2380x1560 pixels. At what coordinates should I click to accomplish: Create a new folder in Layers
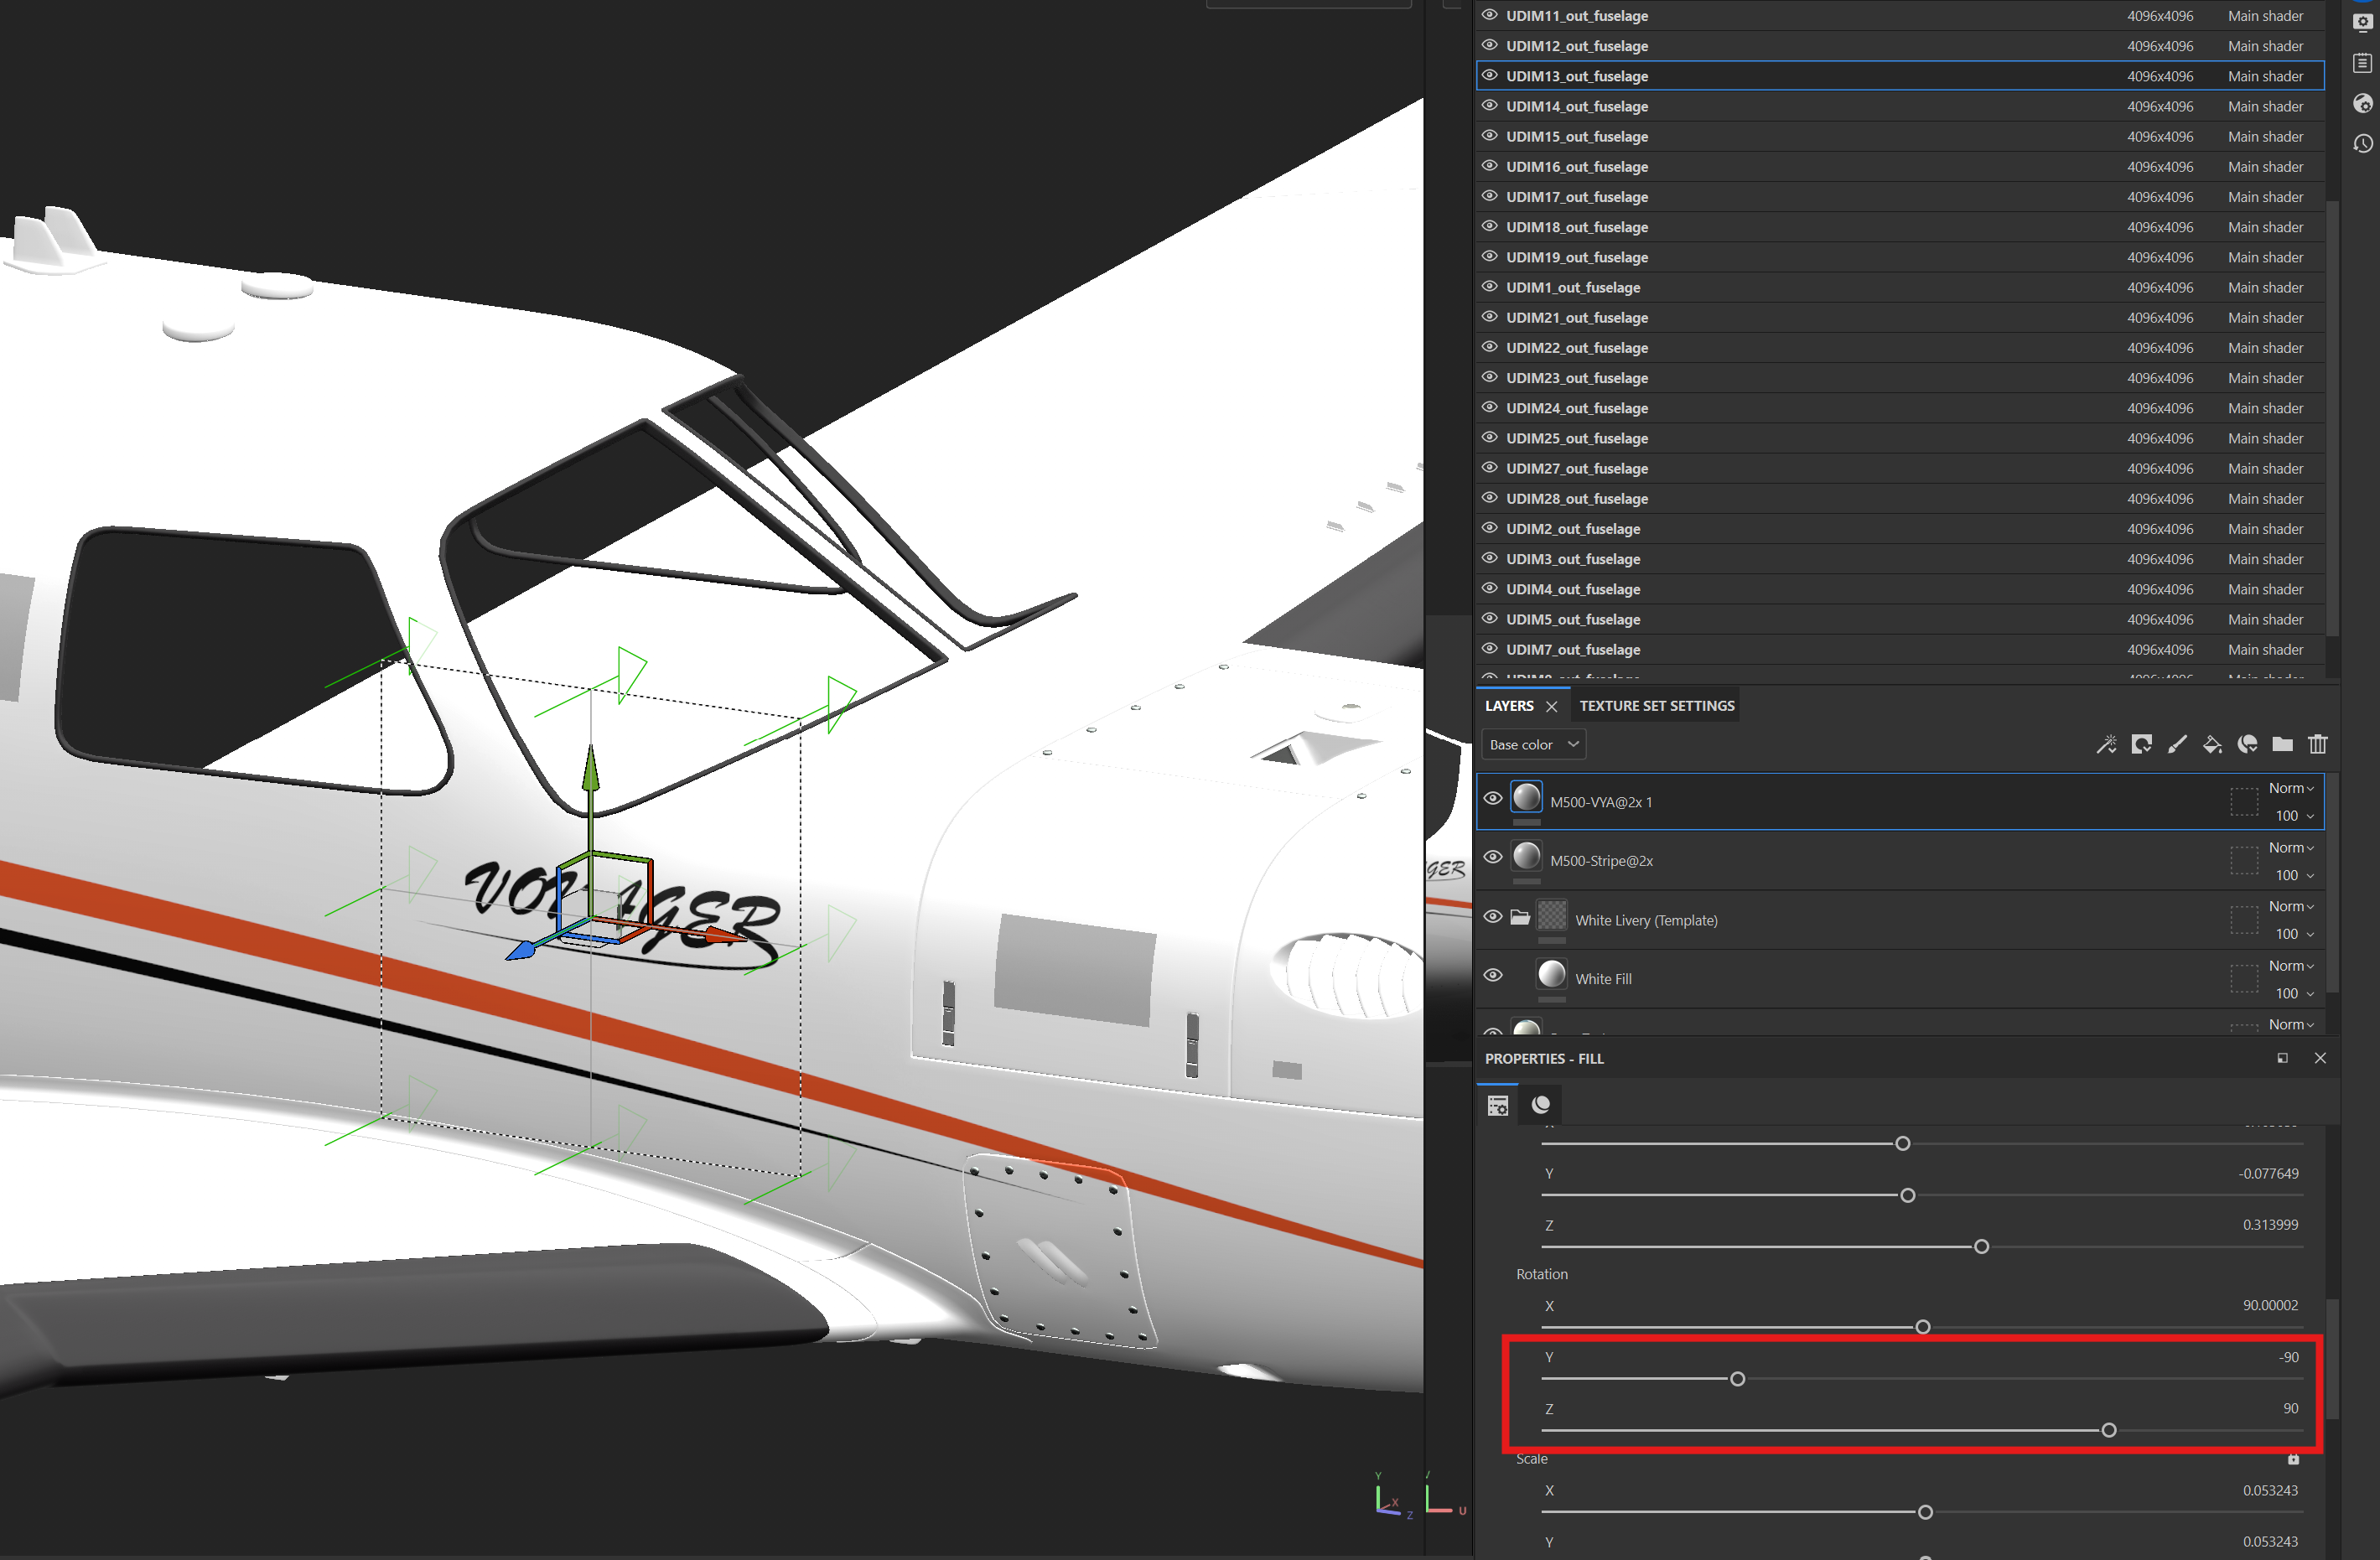click(x=2282, y=744)
